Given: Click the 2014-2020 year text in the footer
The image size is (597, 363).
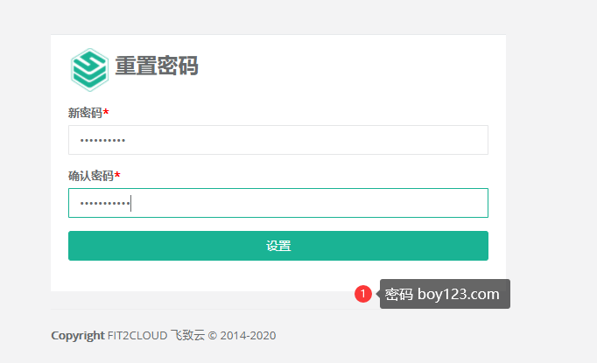Looking at the screenshot, I should coord(249,335).
